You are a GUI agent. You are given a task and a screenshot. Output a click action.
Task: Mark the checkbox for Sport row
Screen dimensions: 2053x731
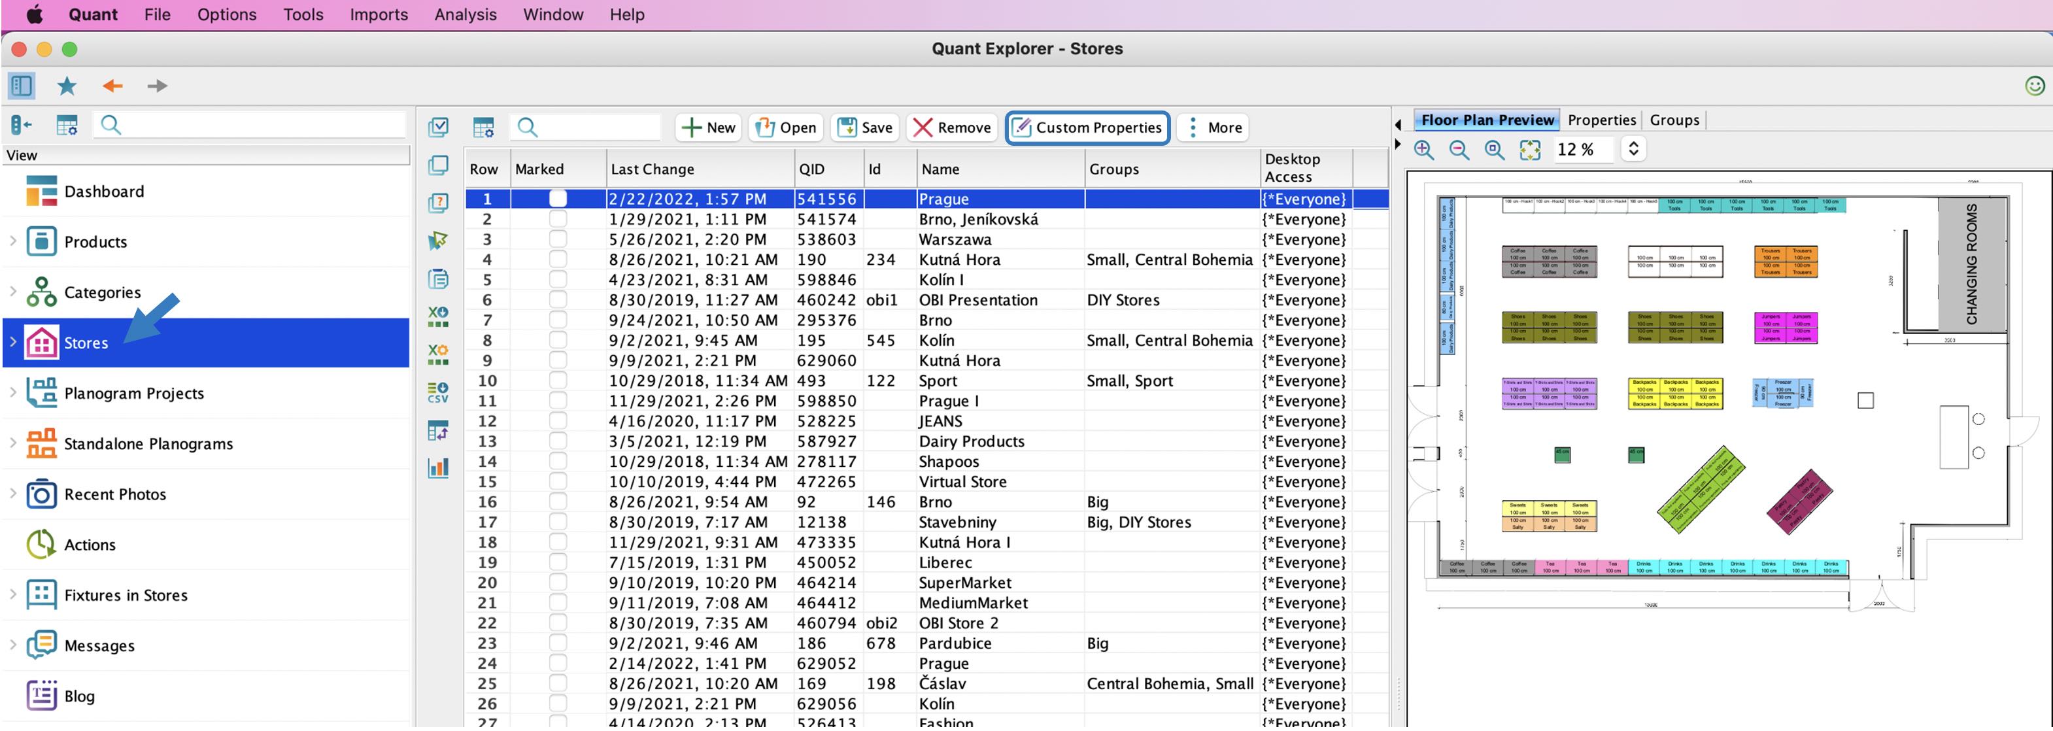tap(558, 381)
